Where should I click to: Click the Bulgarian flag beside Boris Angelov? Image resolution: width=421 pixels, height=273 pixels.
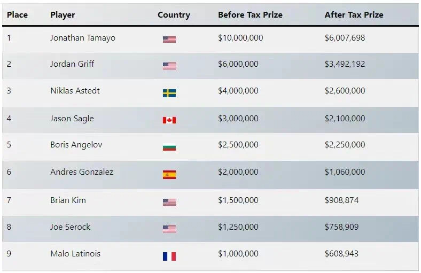(169, 147)
